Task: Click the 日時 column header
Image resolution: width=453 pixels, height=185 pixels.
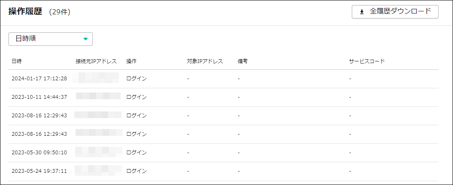Action: [x=17, y=61]
